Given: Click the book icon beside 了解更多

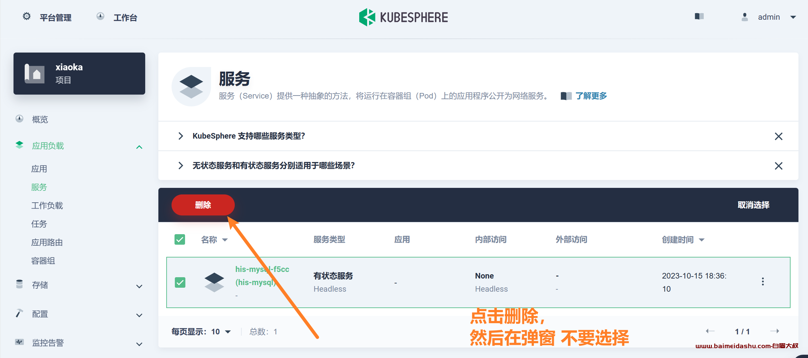Looking at the screenshot, I should point(566,96).
